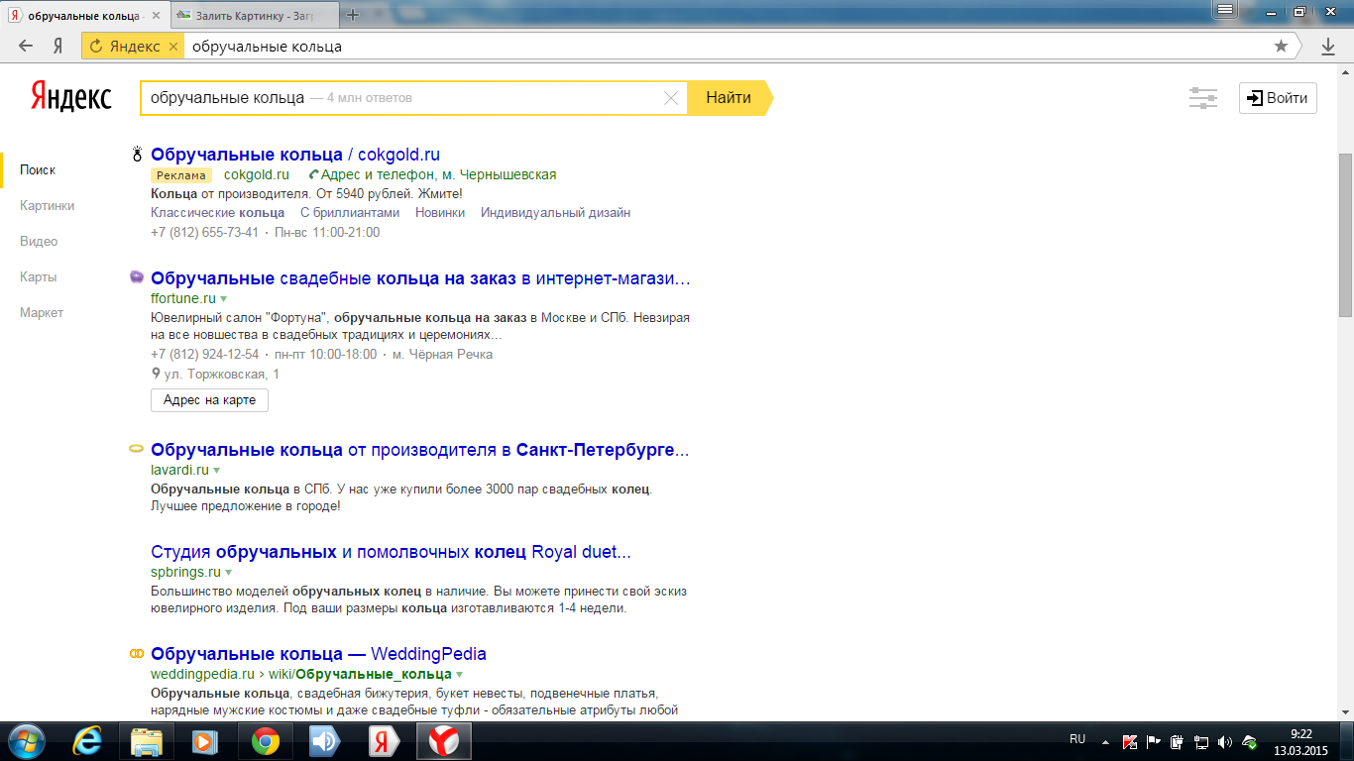Open the downloads arrow icon
1354x761 pixels.
tap(1328, 46)
